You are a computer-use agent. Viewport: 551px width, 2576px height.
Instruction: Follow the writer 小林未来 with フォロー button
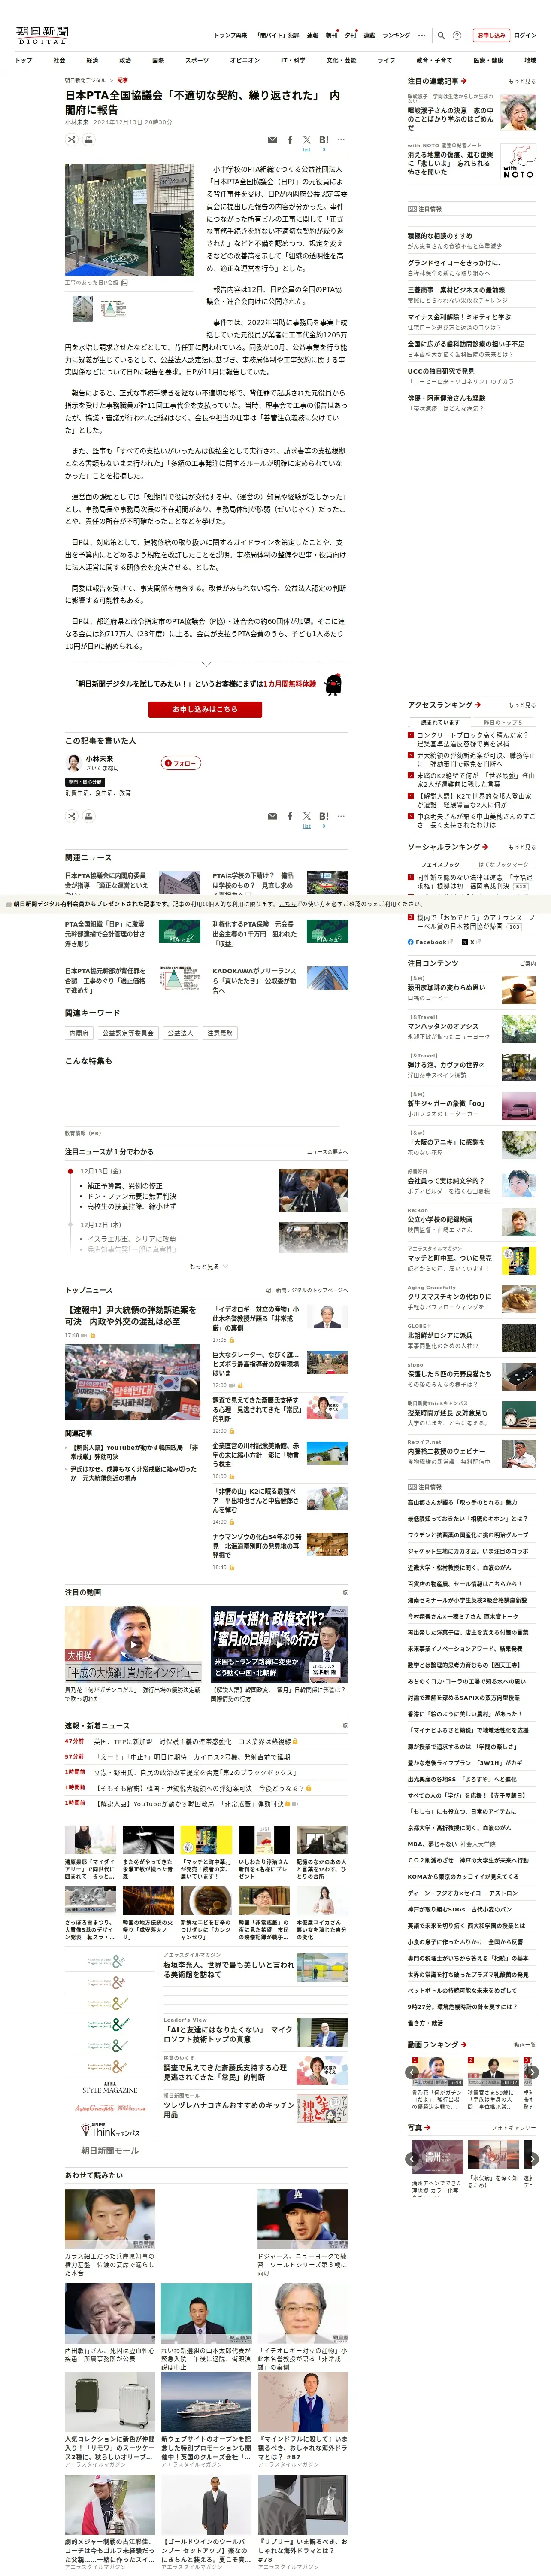coord(181,763)
